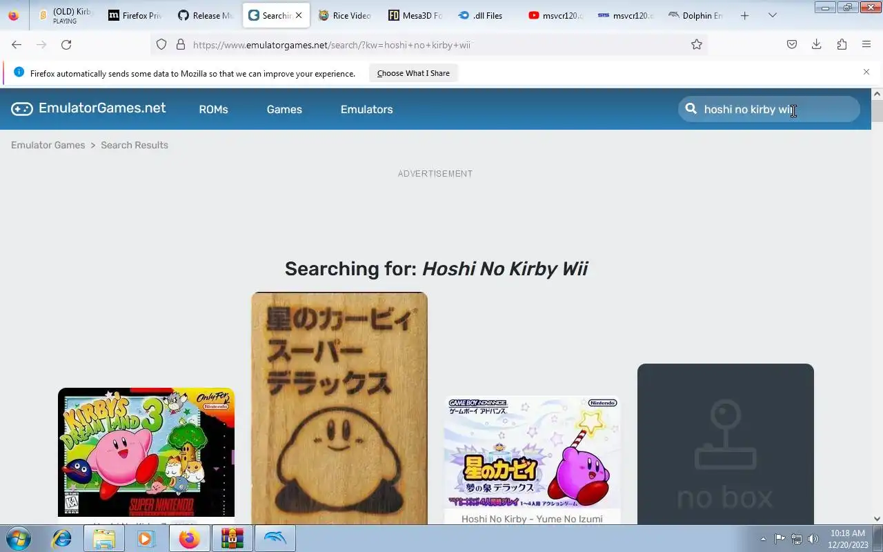883x552 pixels.
Task: Open the Windows Start menu
Action: pyautogui.click(x=19, y=538)
